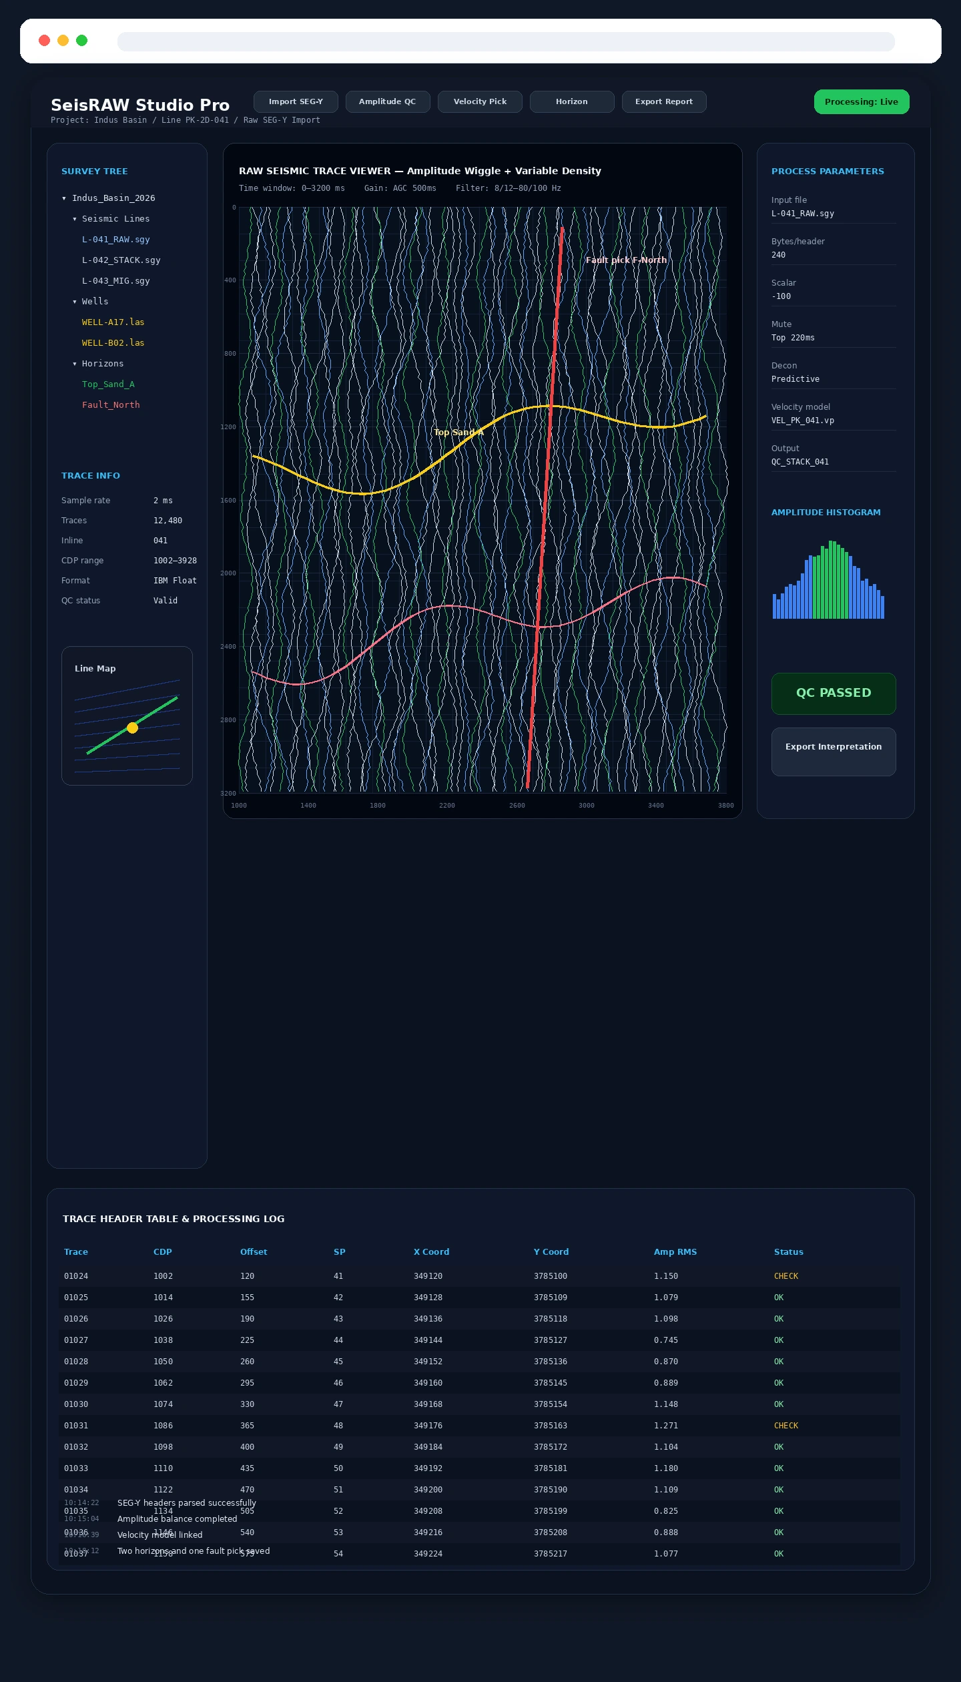Sort table by Status column header

click(789, 1252)
